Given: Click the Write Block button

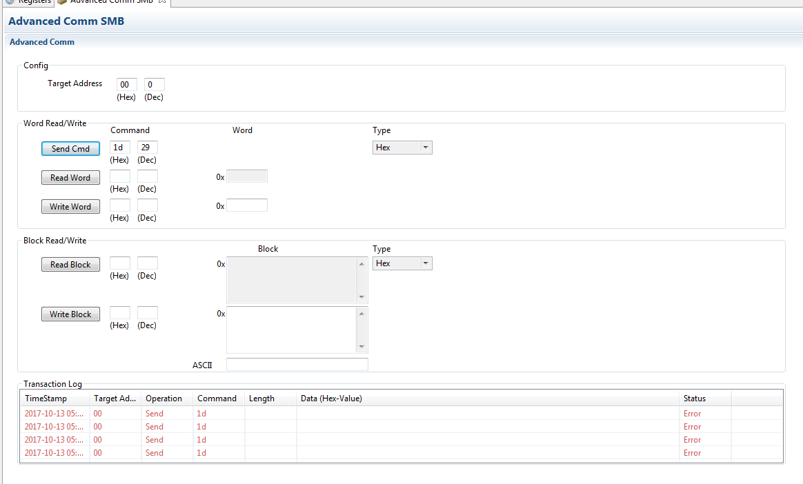Looking at the screenshot, I should coord(70,314).
